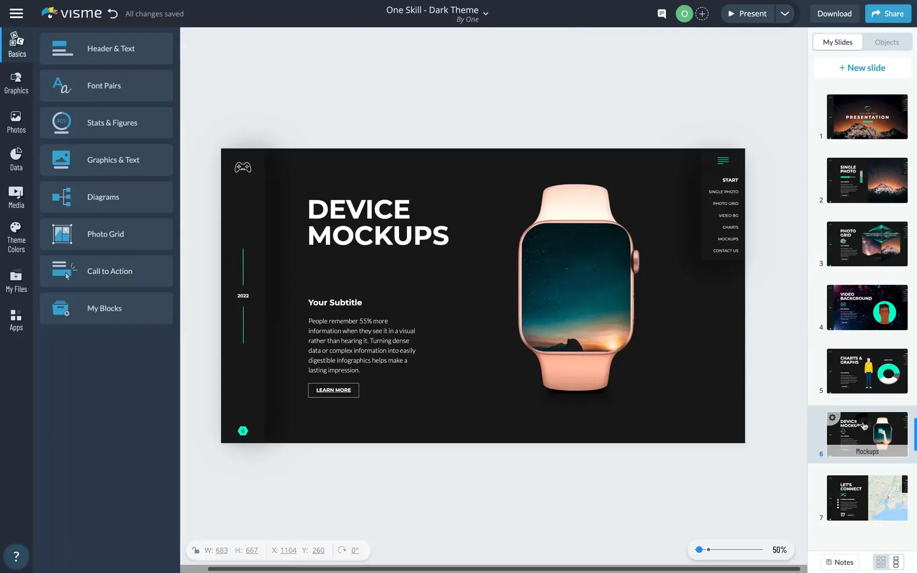
Task: Open the hamburger main menu
Action: [16, 14]
